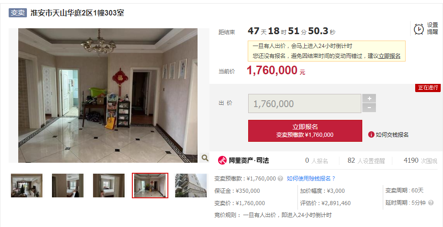The image size is (443, 227).
Task: Select the second bedroom thumbnail
Action: (68, 186)
